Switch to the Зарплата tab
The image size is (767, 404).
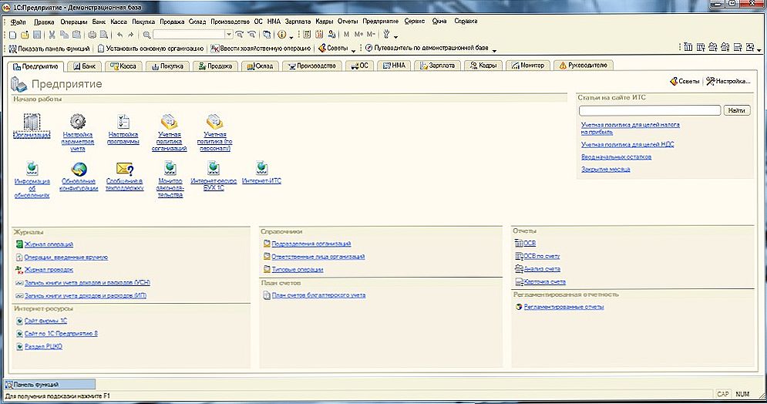click(437, 66)
